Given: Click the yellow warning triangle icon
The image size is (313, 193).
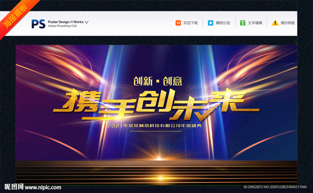Looking at the screenshot, I should [275, 23].
